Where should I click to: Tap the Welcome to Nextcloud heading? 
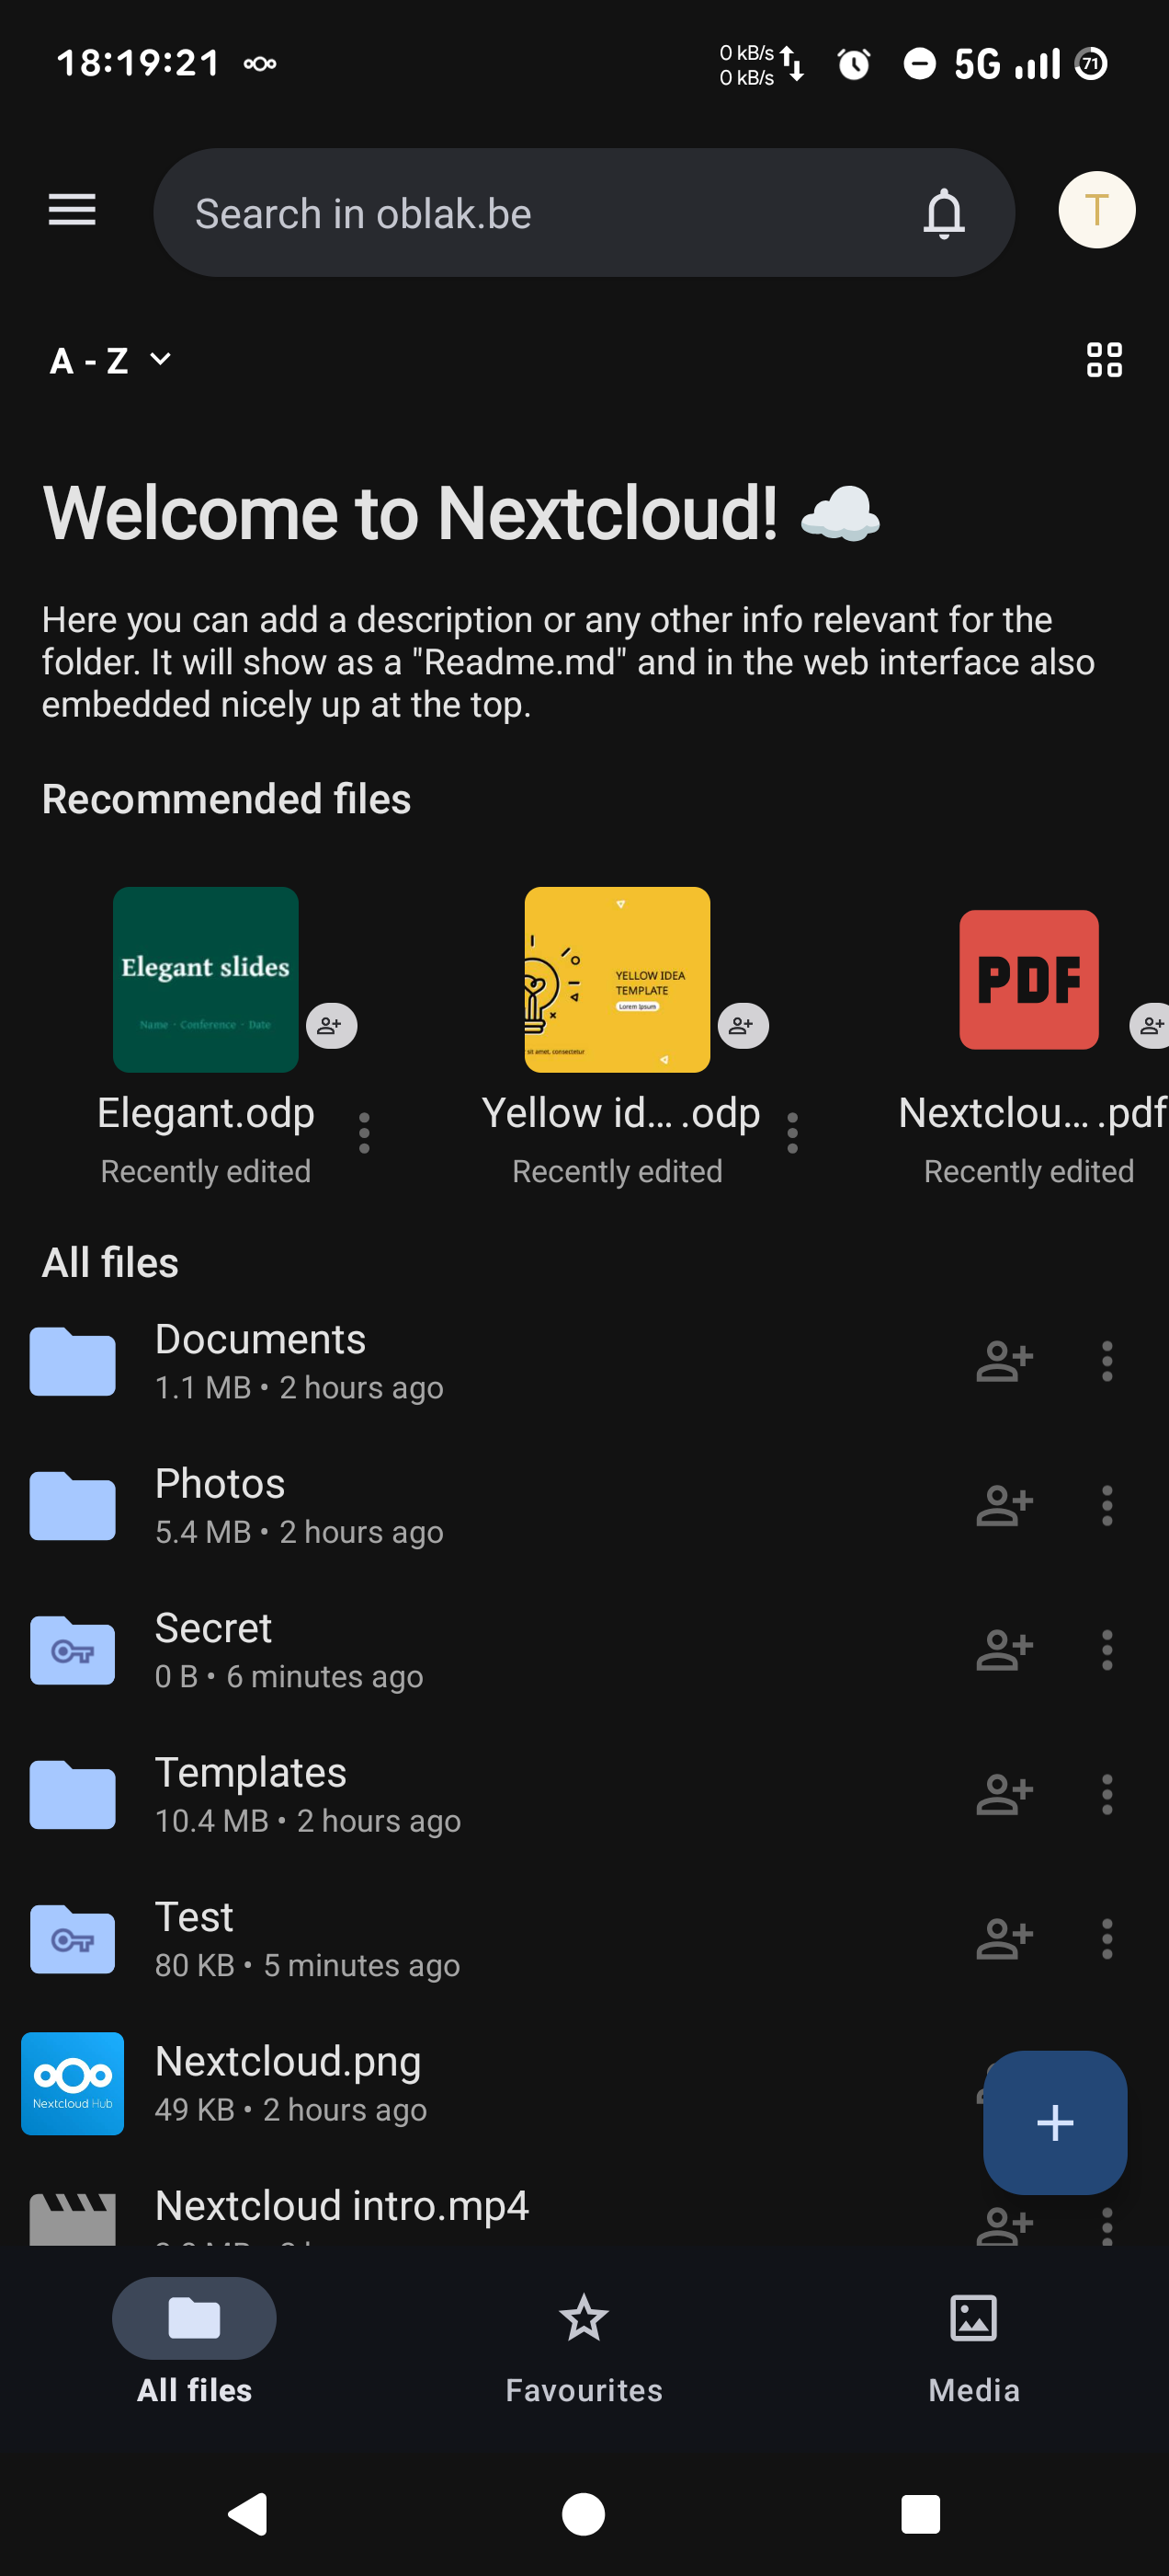pos(460,513)
